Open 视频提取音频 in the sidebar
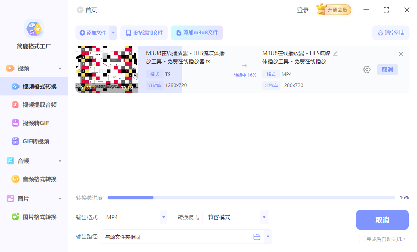Screen dimensions: 417x252 point(34,105)
